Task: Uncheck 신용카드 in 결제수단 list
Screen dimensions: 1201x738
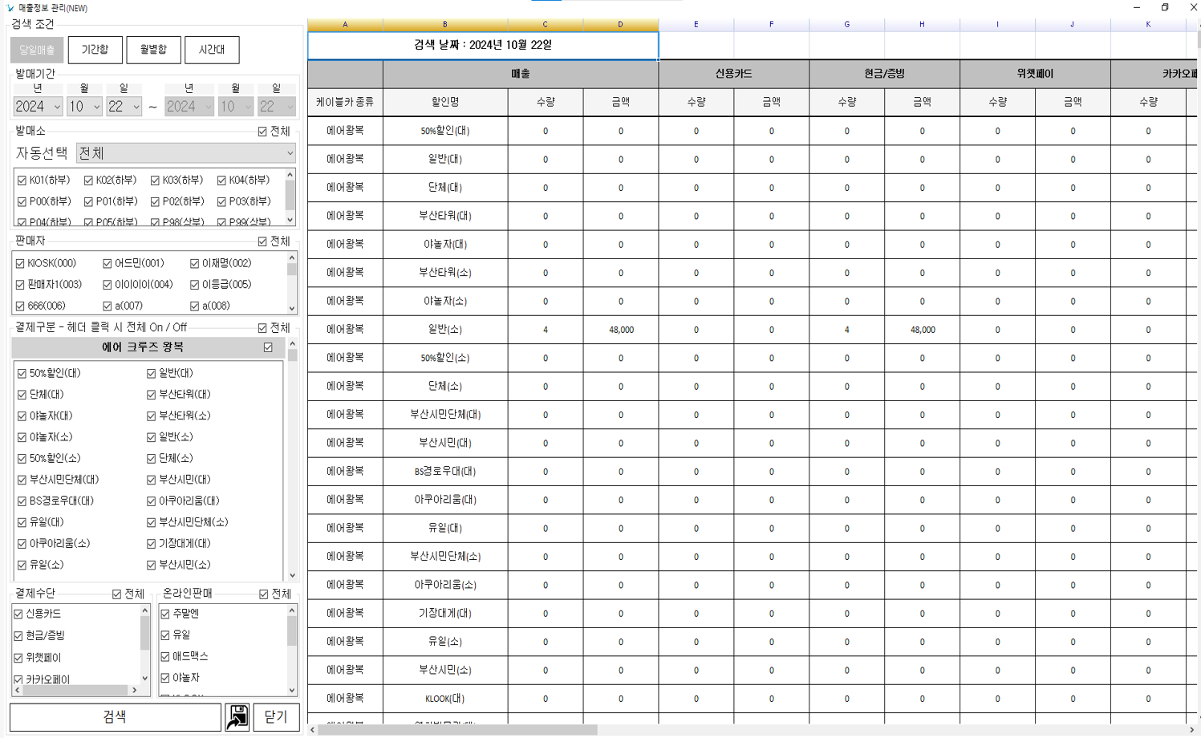Action: click(18, 614)
